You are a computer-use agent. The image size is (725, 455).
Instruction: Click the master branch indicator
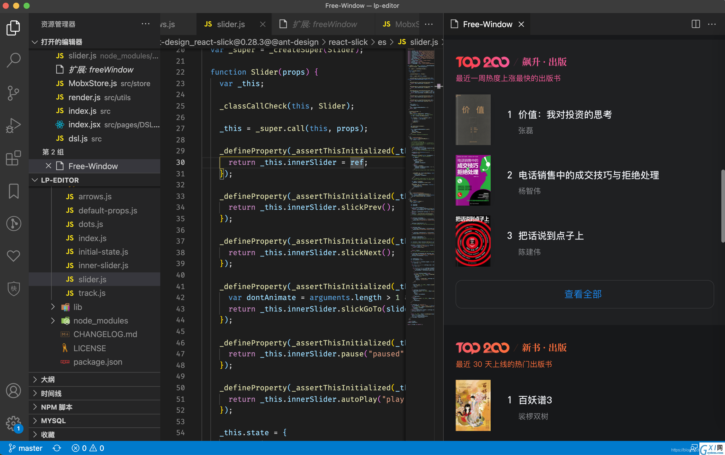click(26, 448)
